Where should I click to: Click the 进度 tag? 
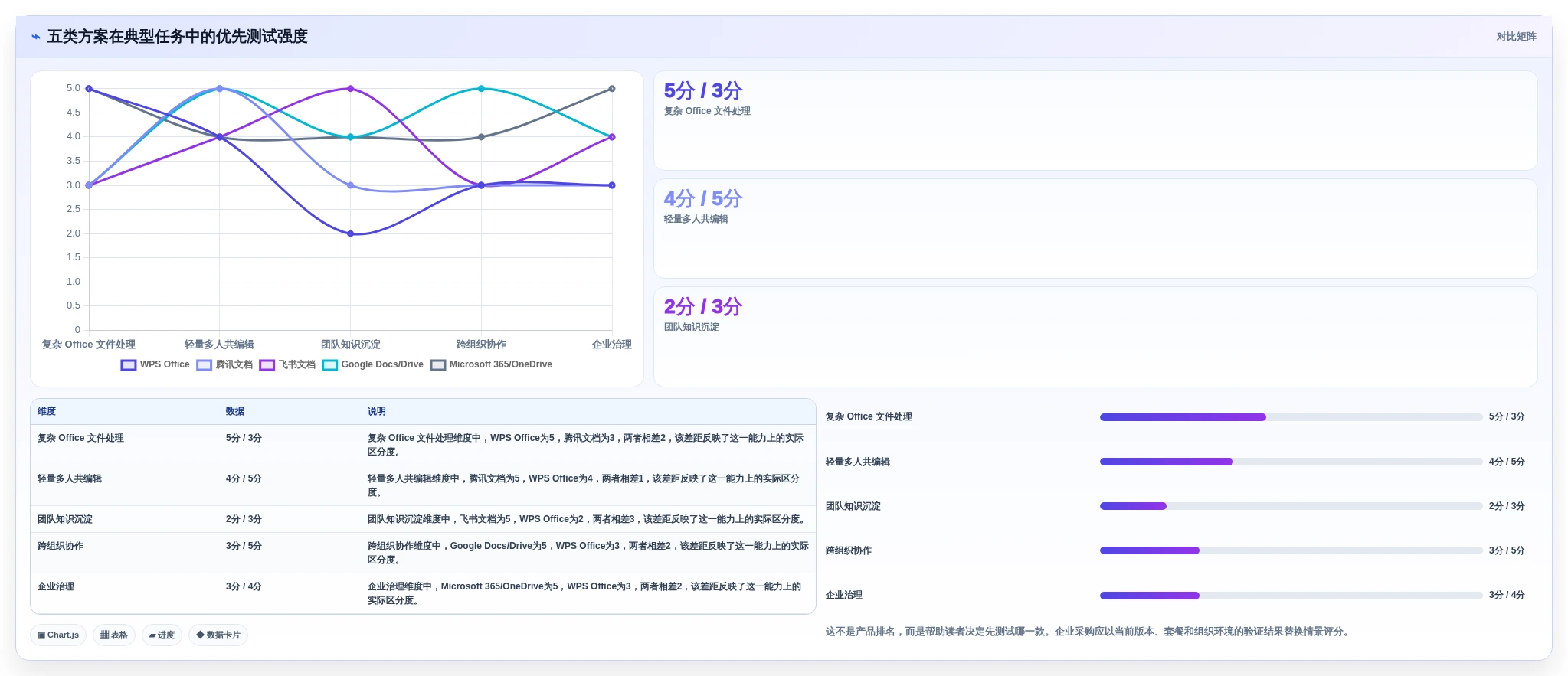tap(162, 635)
